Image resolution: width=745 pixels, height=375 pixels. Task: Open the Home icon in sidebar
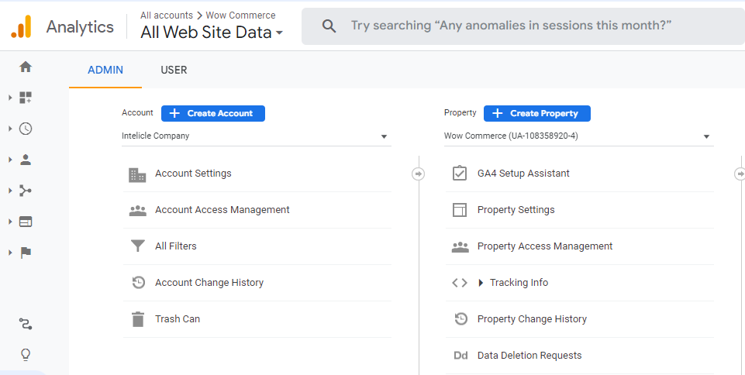coord(26,67)
